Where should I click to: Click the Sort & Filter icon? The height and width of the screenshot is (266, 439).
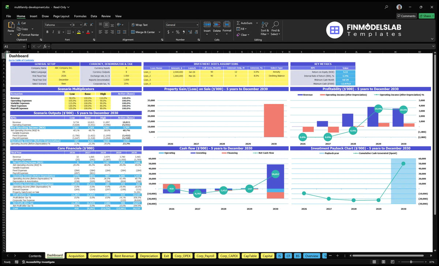[264, 25]
